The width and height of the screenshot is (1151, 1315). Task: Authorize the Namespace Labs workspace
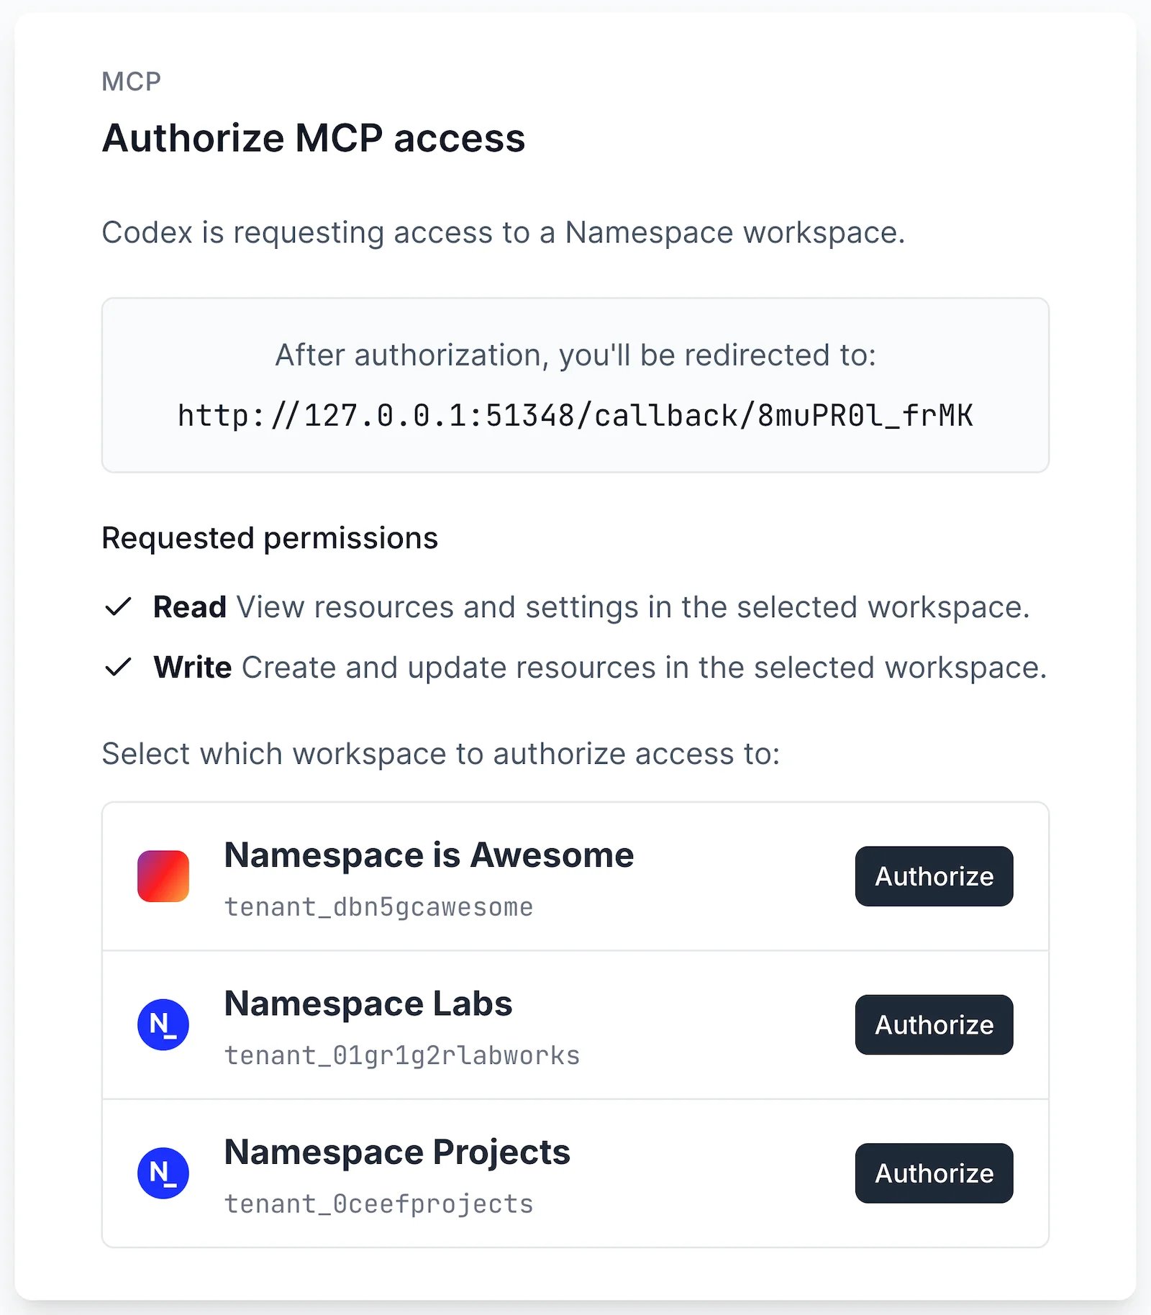(x=934, y=1024)
